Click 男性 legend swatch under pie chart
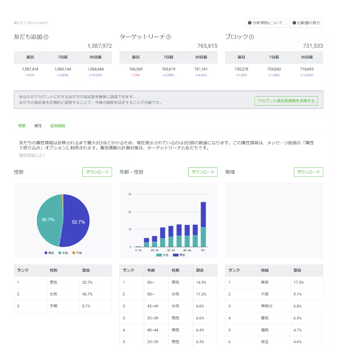This screenshot has width=337, height=364. point(46,253)
